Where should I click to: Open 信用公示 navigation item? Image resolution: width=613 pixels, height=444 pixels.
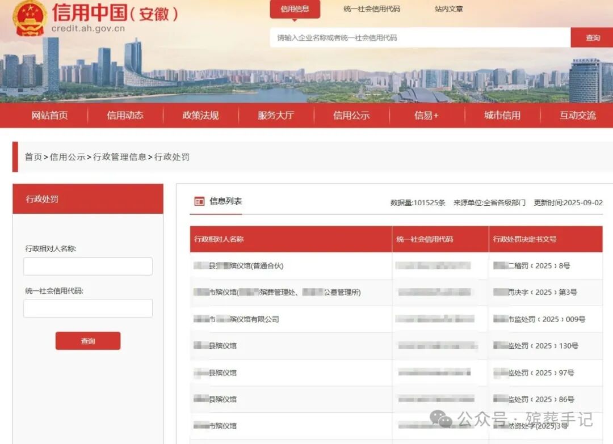click(x=351, y=116)
